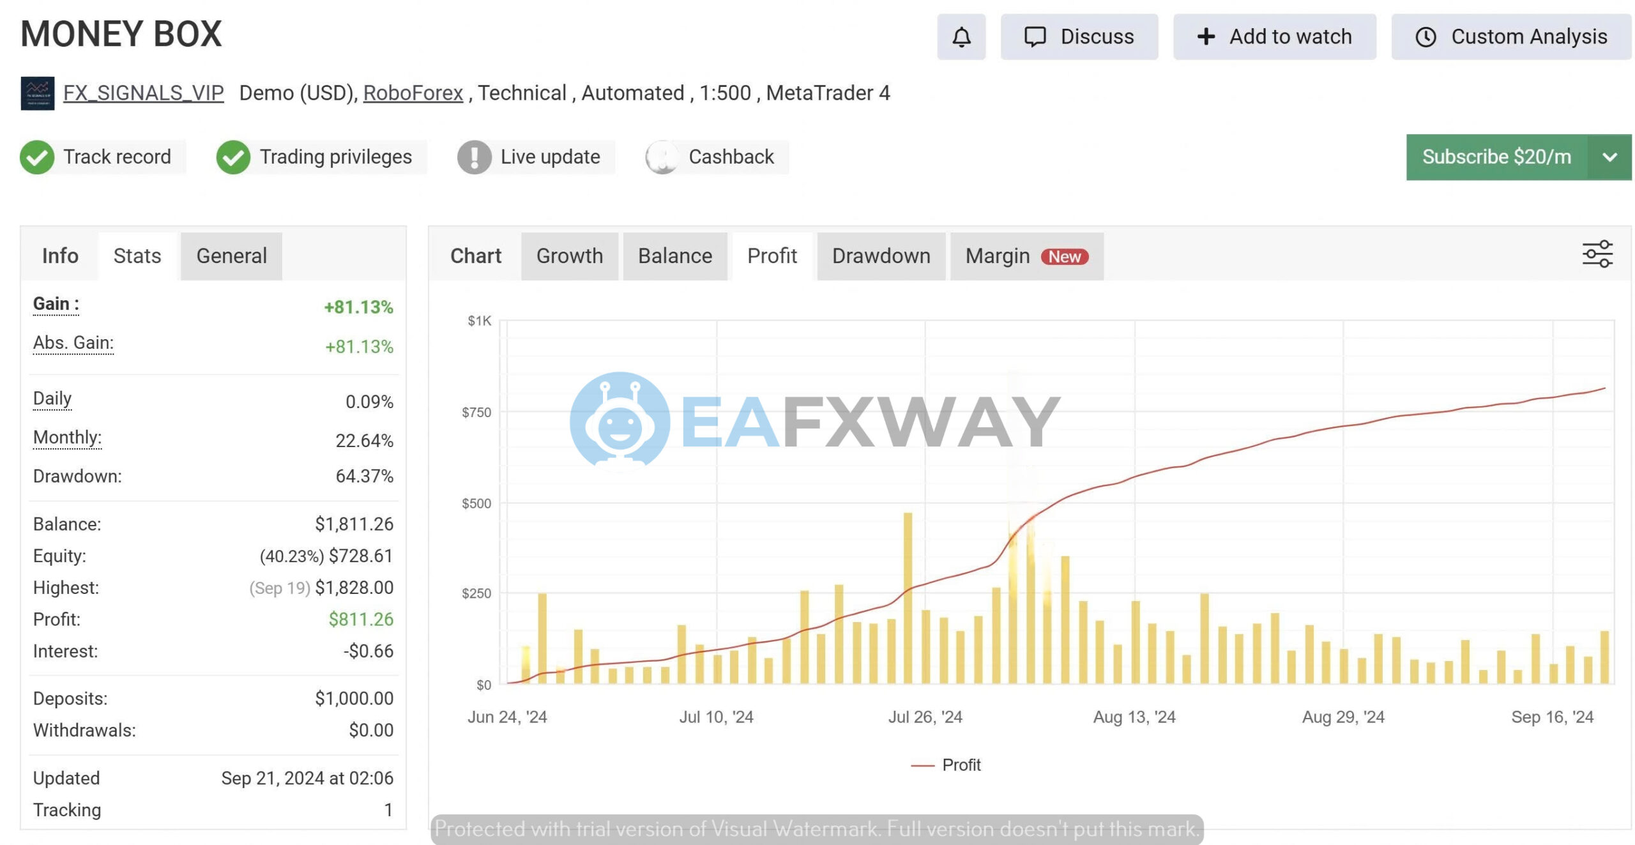Open the underlined Gain statistic link
This screenshot has width=1635, height=845.
click(55, 303)
